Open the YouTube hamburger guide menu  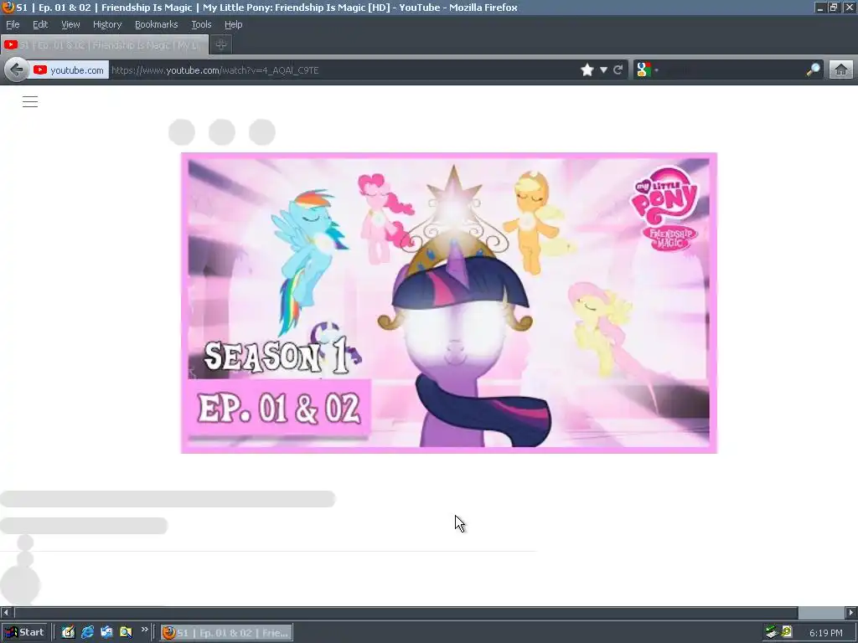pos(30,101)
